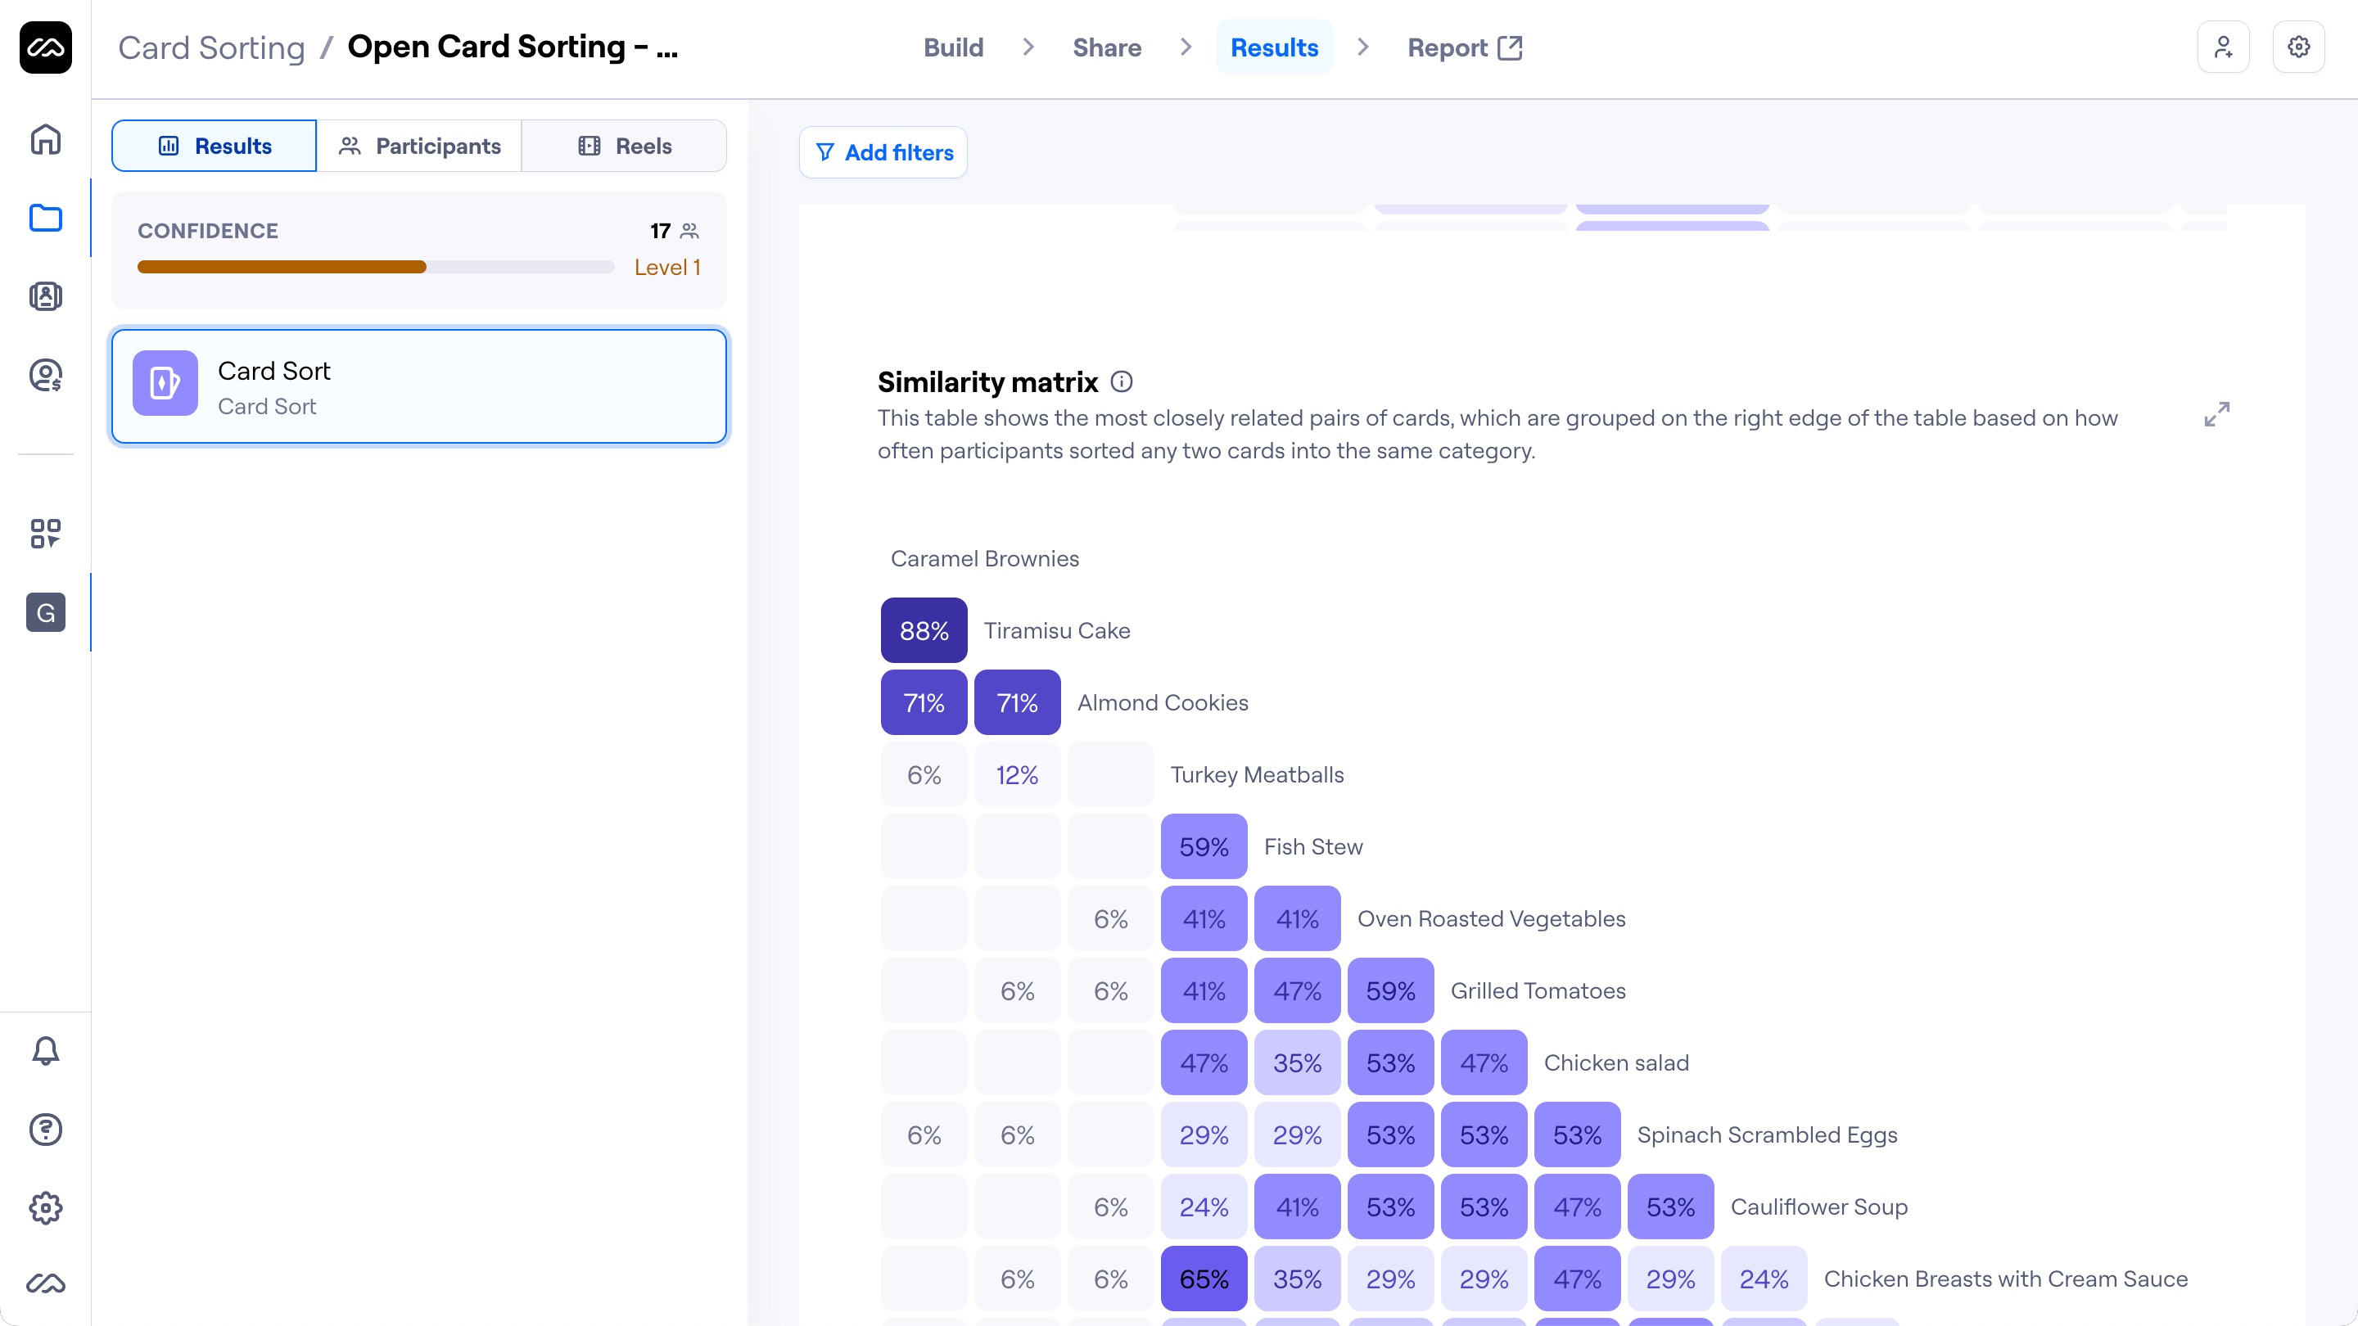Open the apps grid sidebar icon
Screen dimensions: 2358x1326
tap(46, 534)
